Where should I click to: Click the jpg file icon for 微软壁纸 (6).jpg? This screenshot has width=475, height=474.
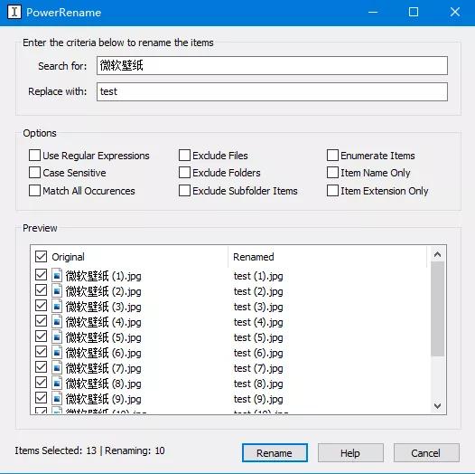point(57,352)
